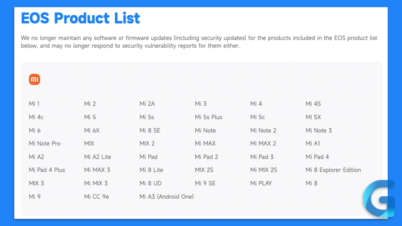Click the Mi MIX 2S item
402x226 pixels.
(x=264, y=170)
